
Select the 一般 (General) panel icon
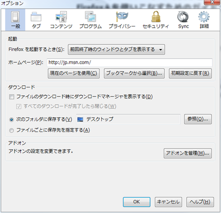click(15, 20)
